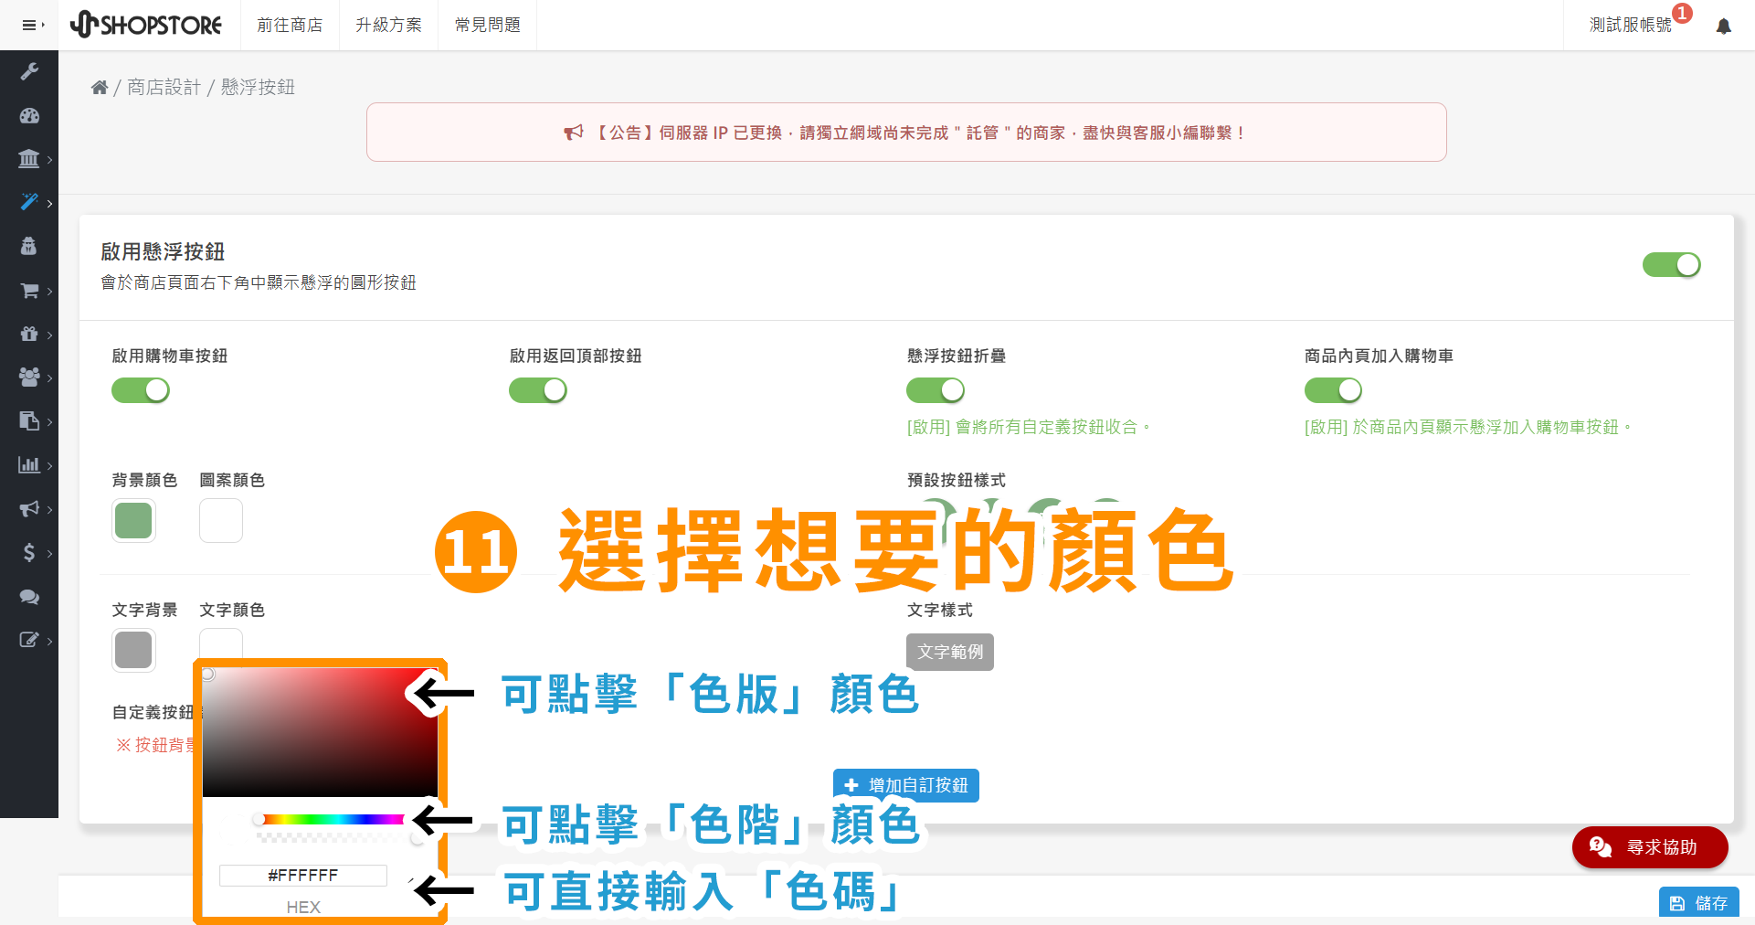Open the green 背景顏色 swatch
The width and height of the screenshot is (1755, 925).
click(x=133, y=521)
